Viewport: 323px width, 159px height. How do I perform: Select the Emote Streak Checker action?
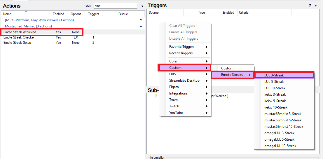coord(73,37)
